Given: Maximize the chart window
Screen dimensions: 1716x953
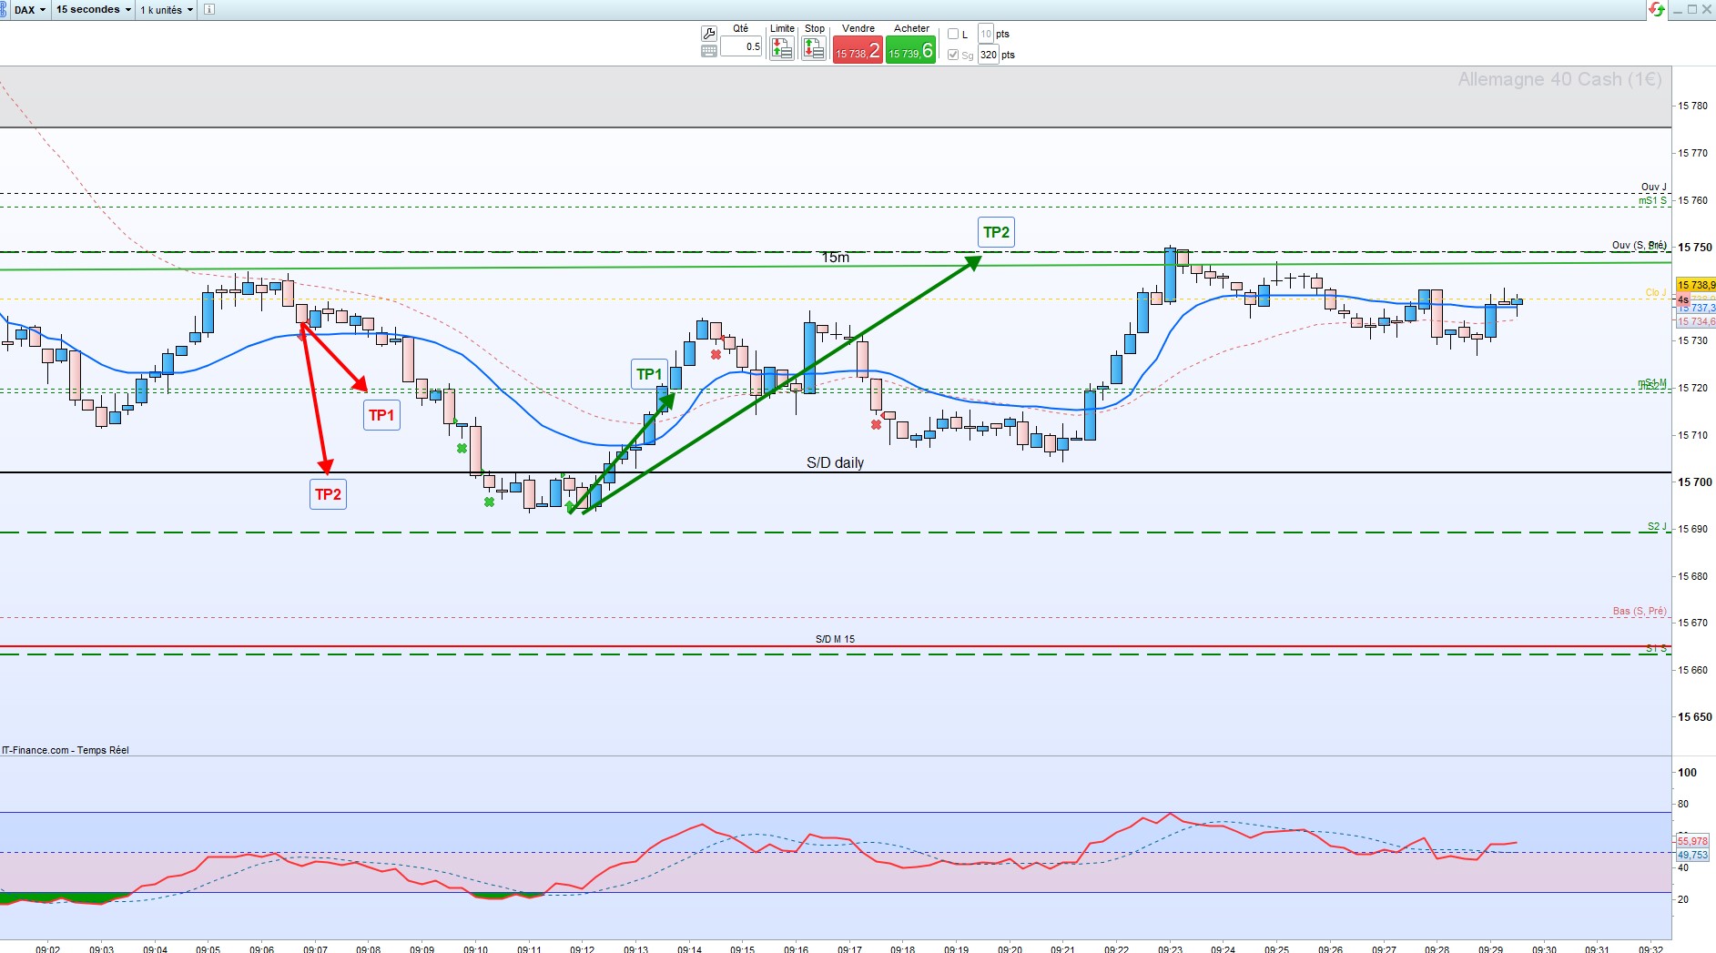Looking at the screenshot, I should pyautogui.click(x=1692, y=9).
